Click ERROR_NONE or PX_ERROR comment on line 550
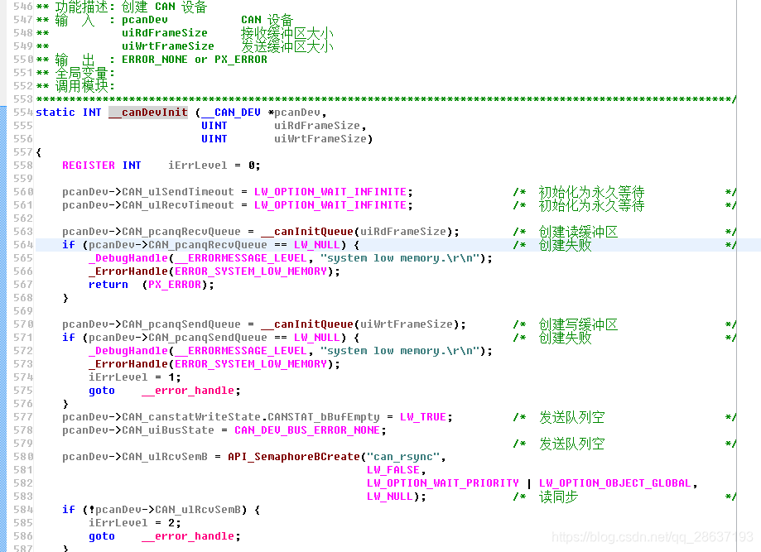 (194, 60)
